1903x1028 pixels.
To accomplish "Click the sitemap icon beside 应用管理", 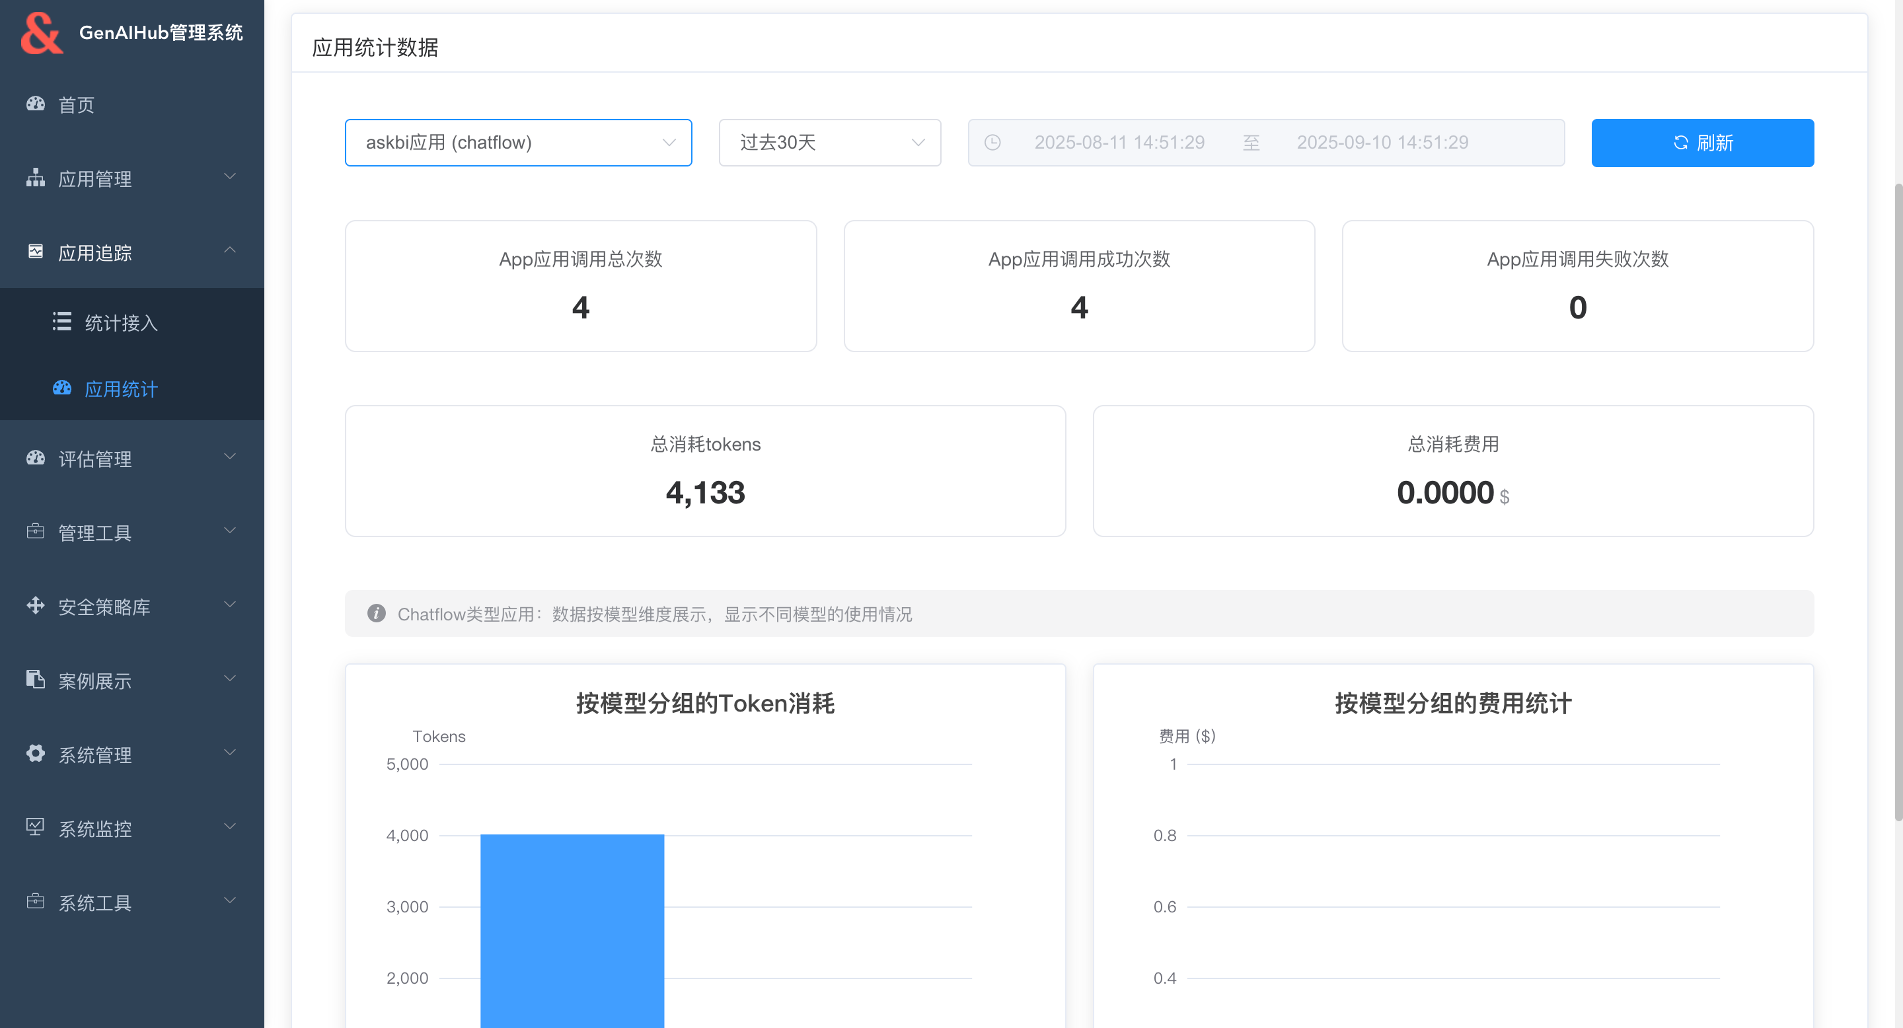I will 36,178.
